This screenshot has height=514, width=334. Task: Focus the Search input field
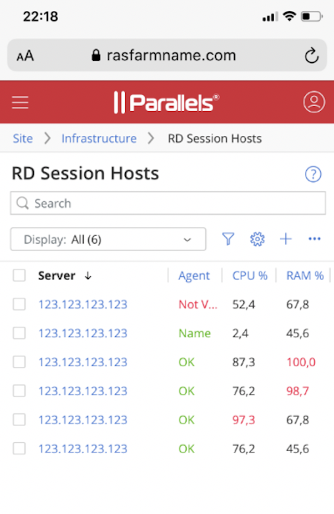tap(168, 203)
